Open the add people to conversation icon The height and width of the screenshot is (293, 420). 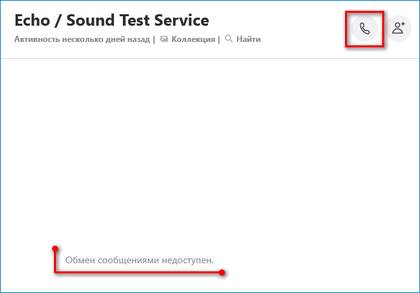point(398,28)
